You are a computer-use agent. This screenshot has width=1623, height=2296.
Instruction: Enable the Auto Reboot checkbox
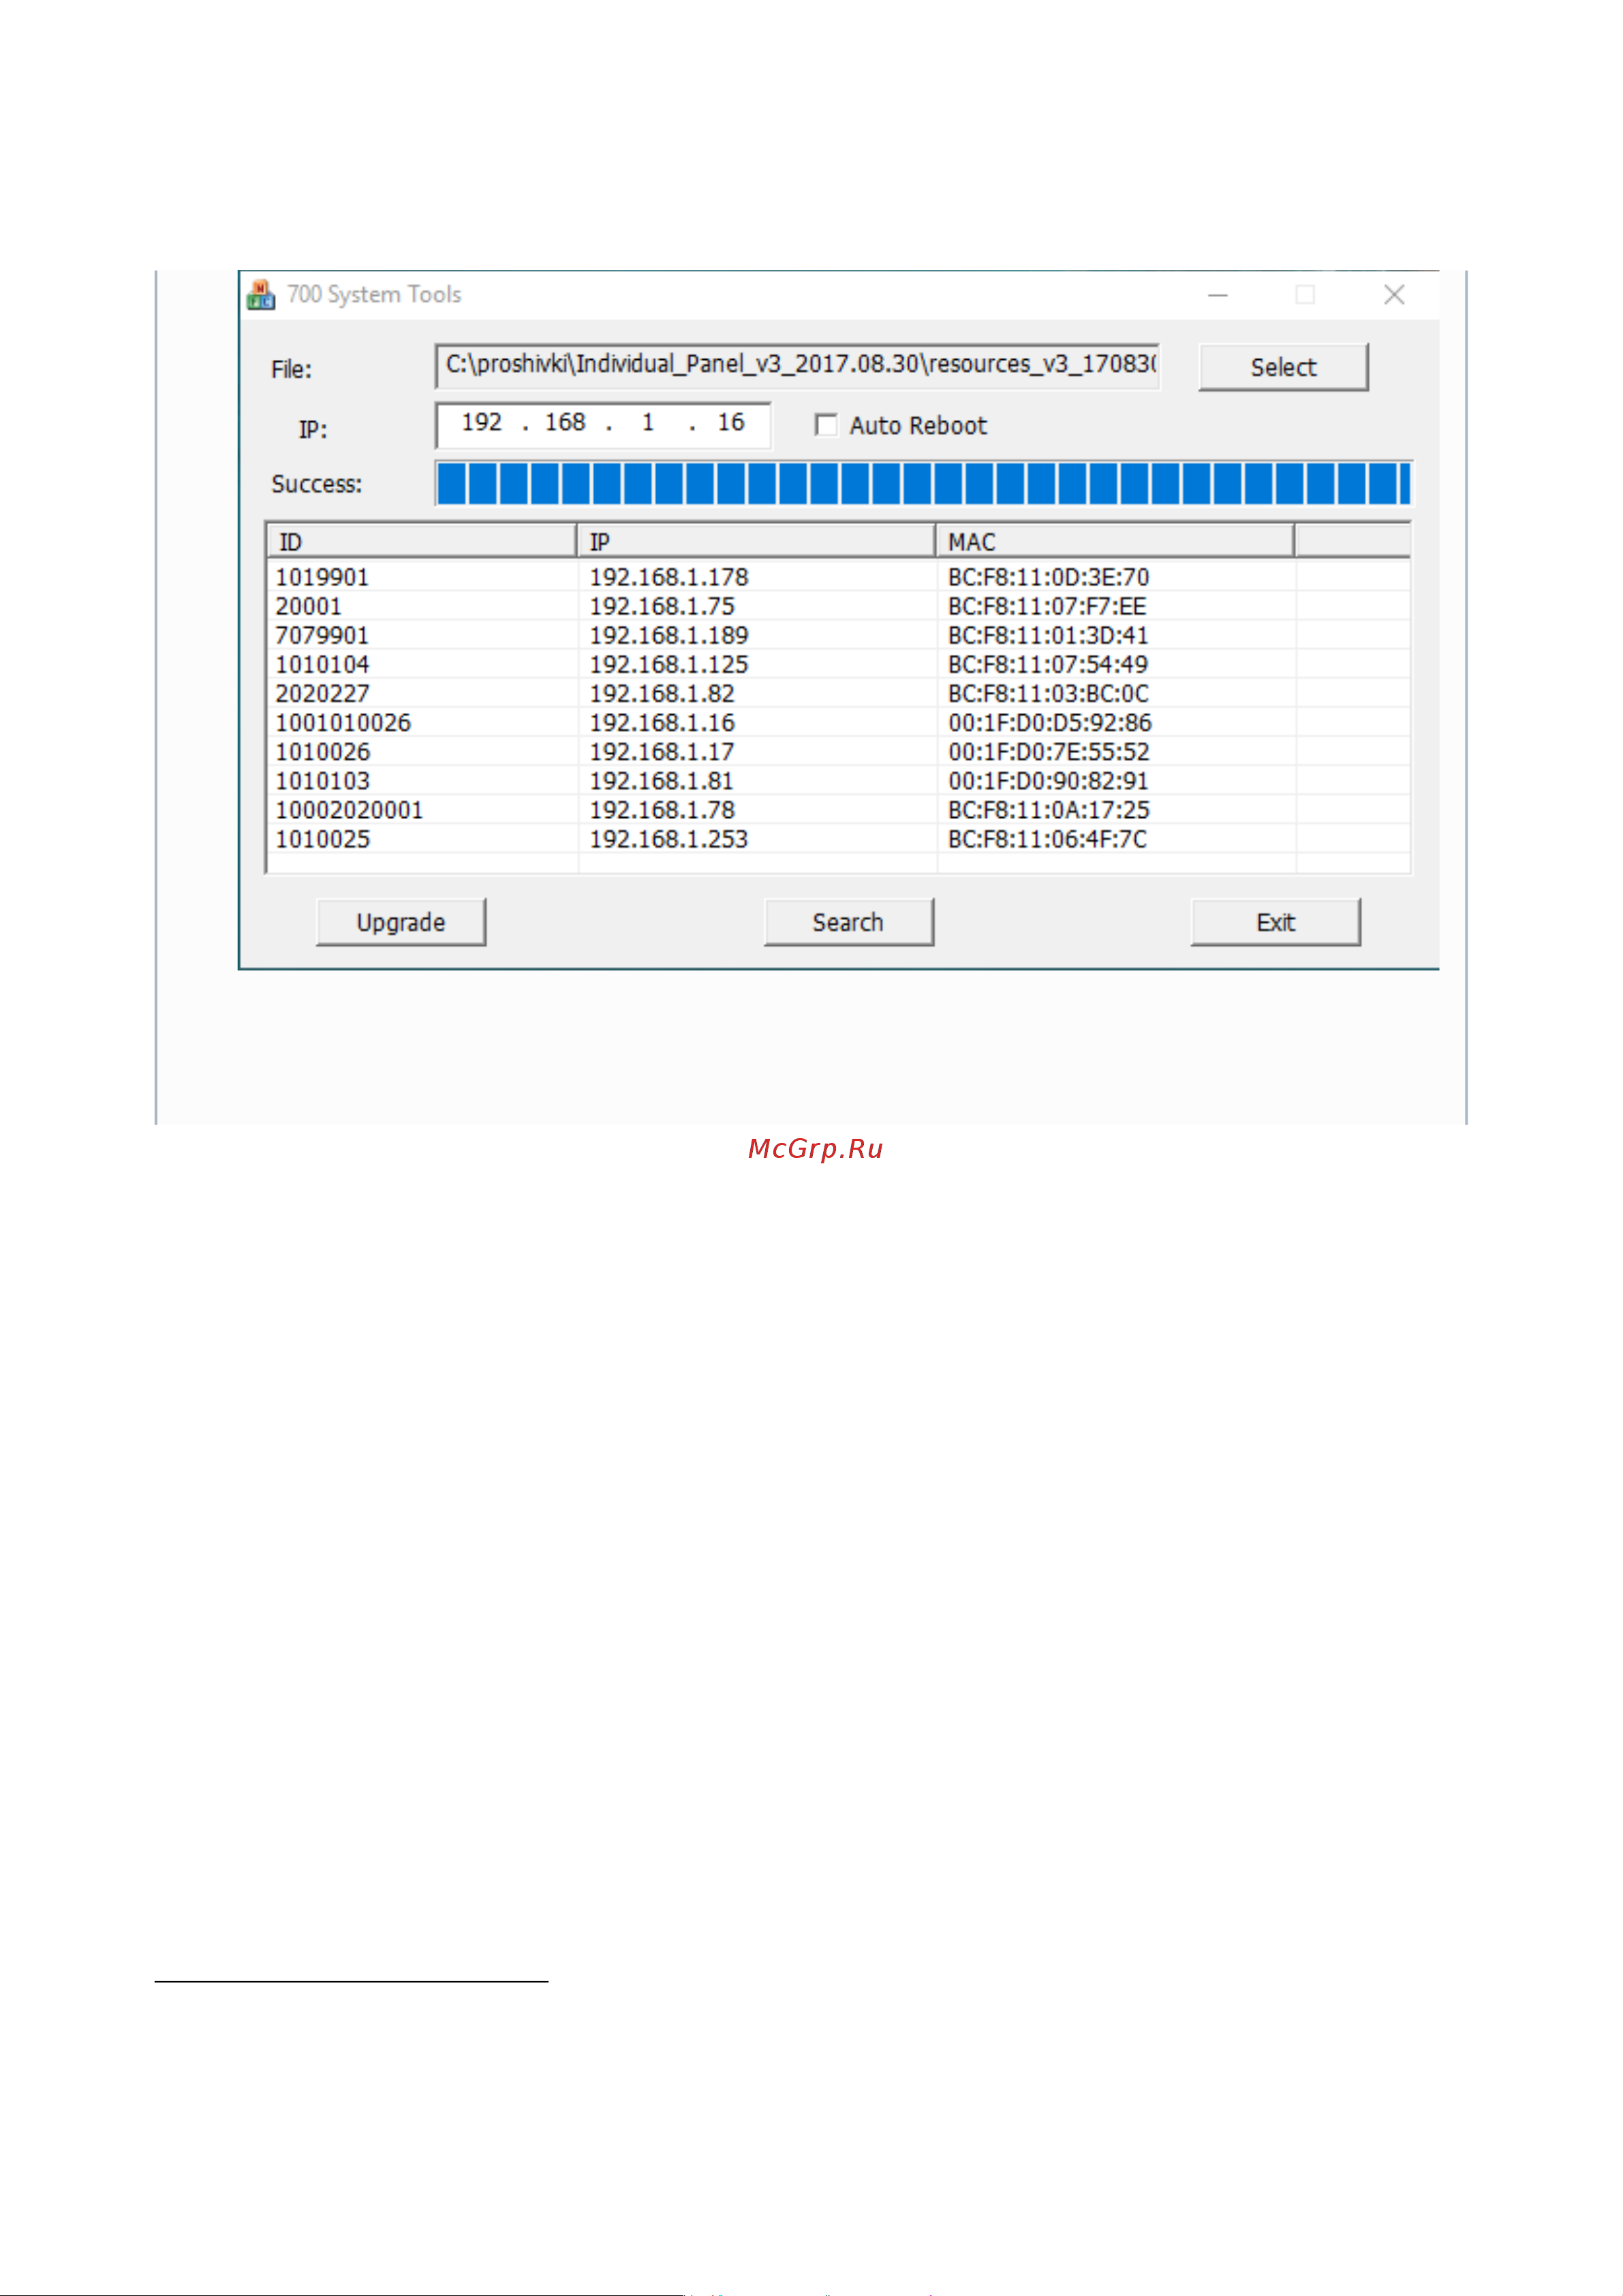click(x=826, y=426)
